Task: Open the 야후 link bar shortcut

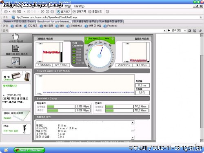Action: [60, 26]
